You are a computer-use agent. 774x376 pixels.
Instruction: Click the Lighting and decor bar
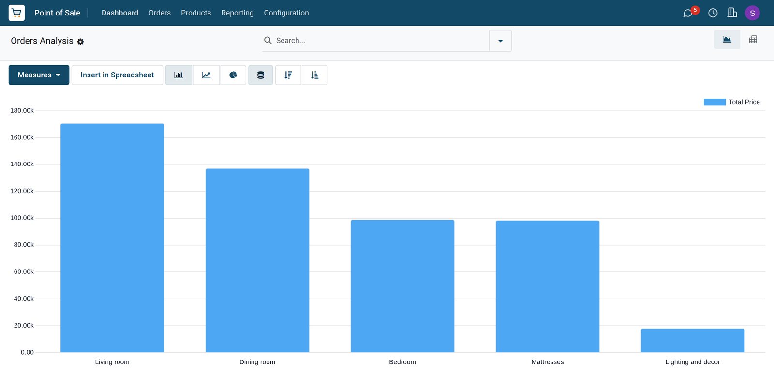(693, 341)
